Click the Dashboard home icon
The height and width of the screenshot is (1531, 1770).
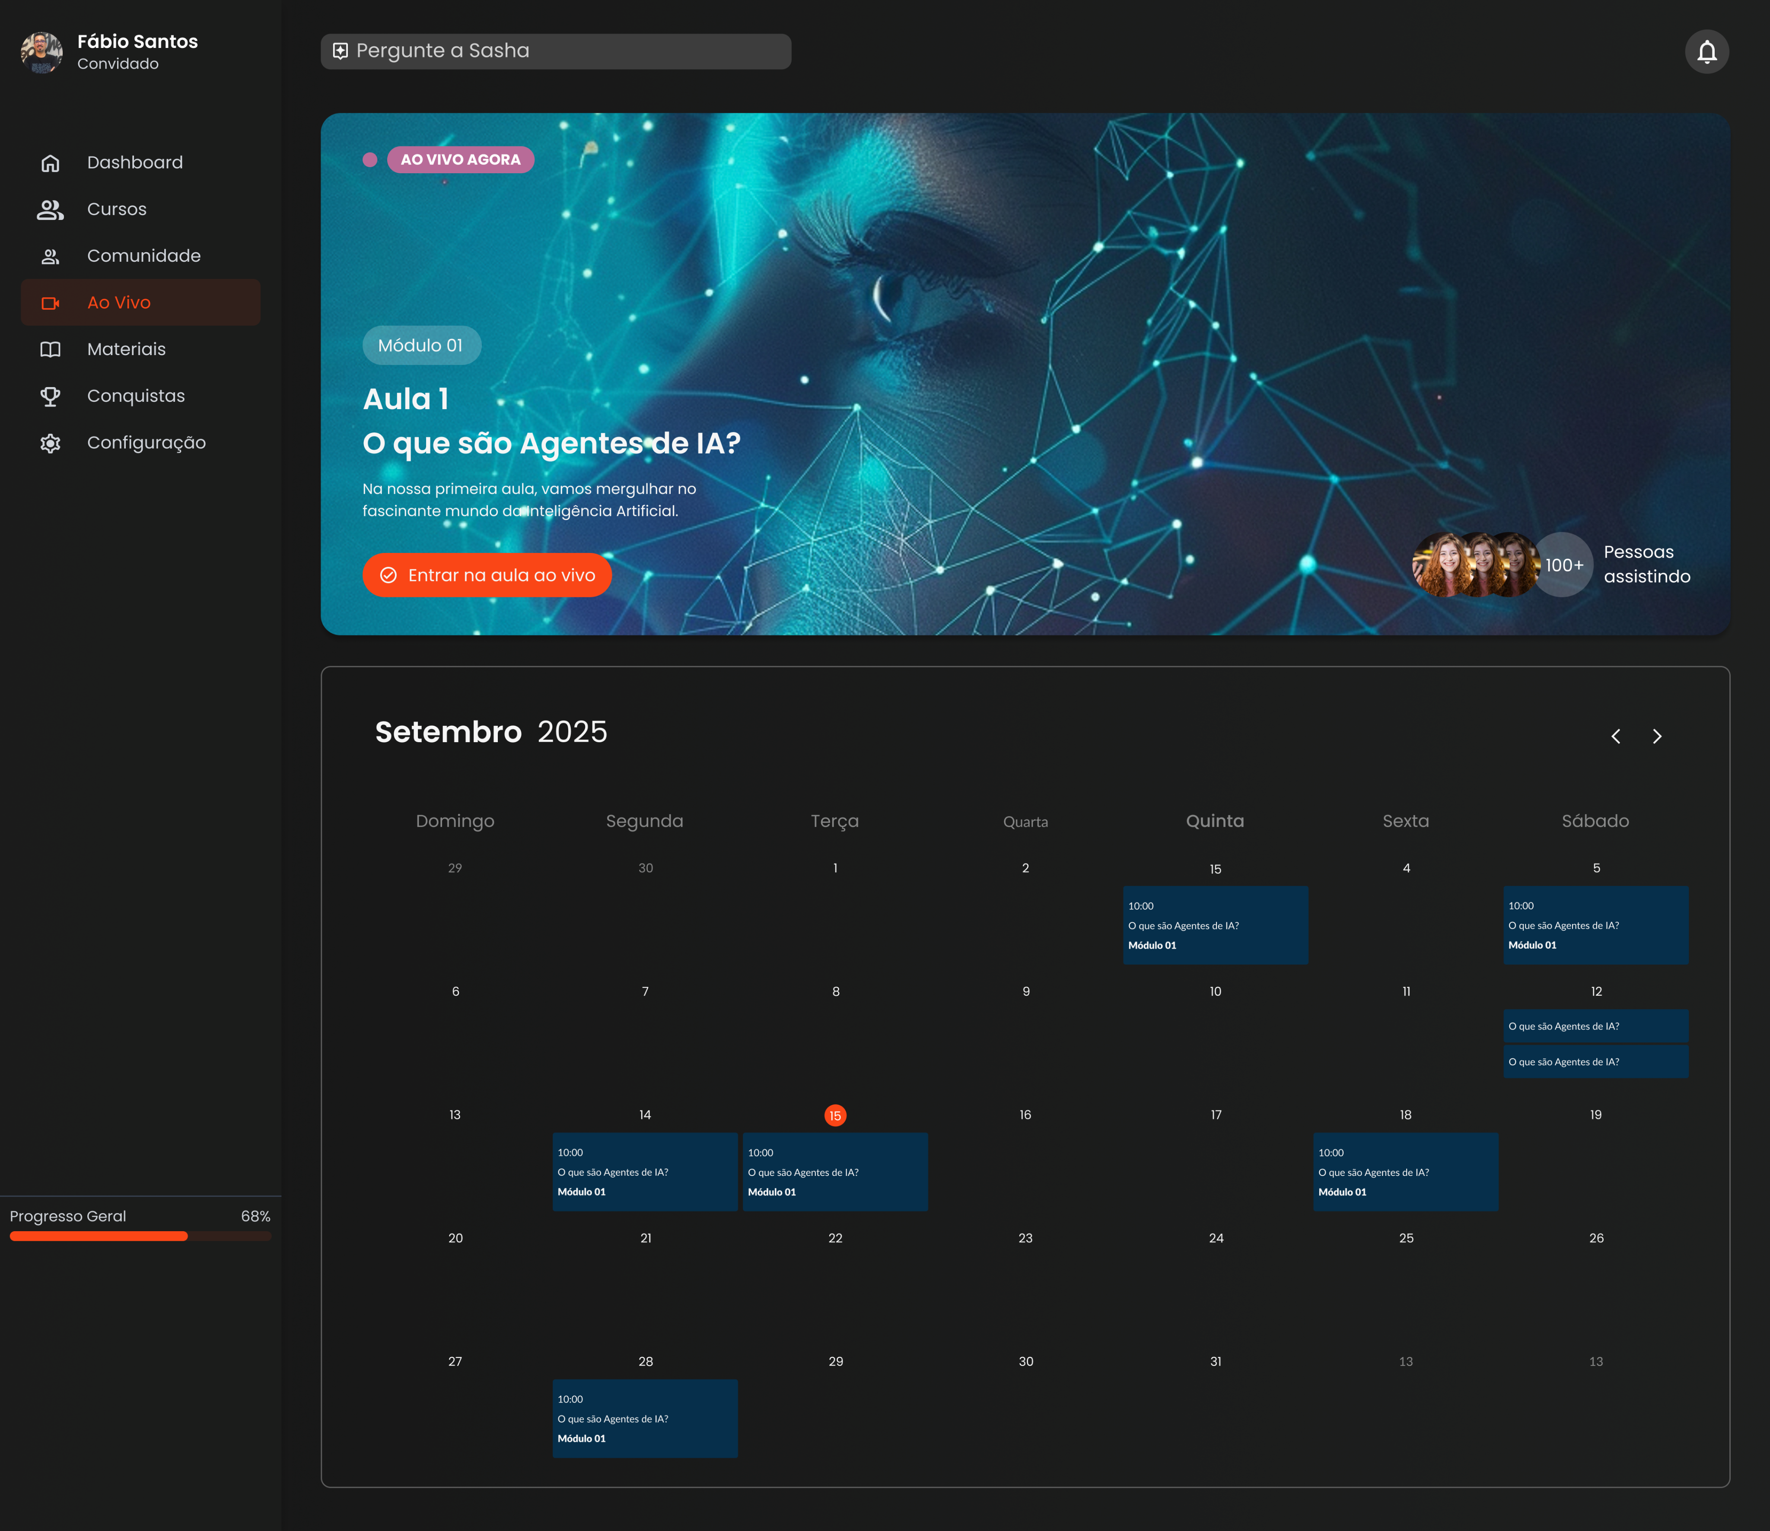[51, 163]
